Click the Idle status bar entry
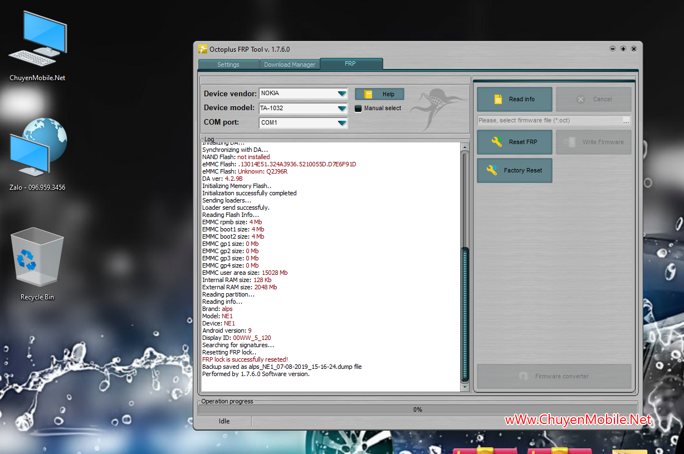Image resolution: width=684 pixels, height=454 pixels. coord(224,421)
